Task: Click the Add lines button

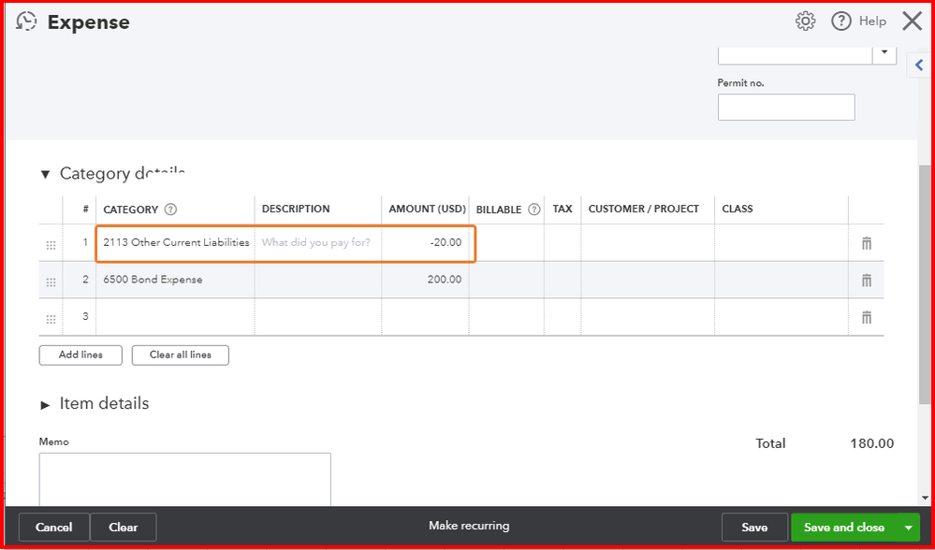Action: coord(80,355)
